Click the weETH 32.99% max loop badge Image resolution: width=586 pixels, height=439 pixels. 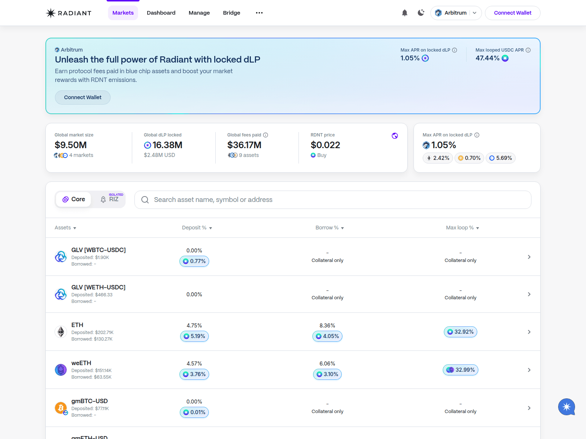460,370
